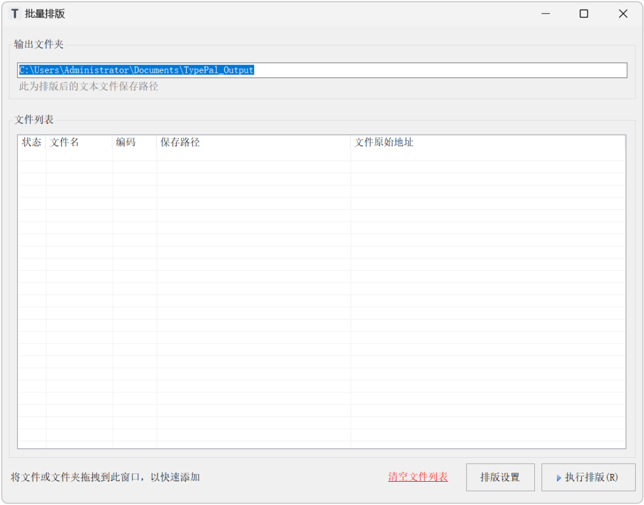Screen dimensions: 644x505
Task: Click the 文件原始地址 column header
Action: (488, 142)
